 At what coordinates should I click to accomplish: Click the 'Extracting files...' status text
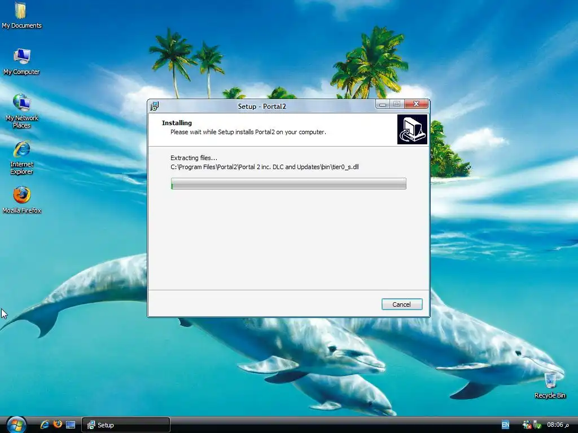194,158
